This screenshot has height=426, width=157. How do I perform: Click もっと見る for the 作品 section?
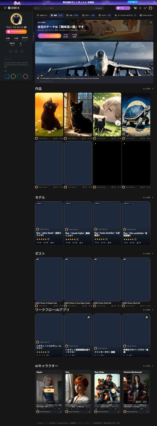[x=148, y=88]
